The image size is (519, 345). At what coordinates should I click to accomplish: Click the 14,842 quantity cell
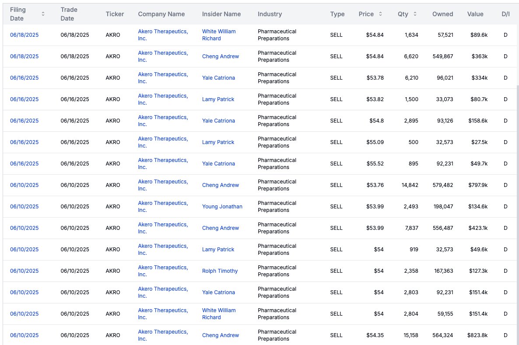410,185
